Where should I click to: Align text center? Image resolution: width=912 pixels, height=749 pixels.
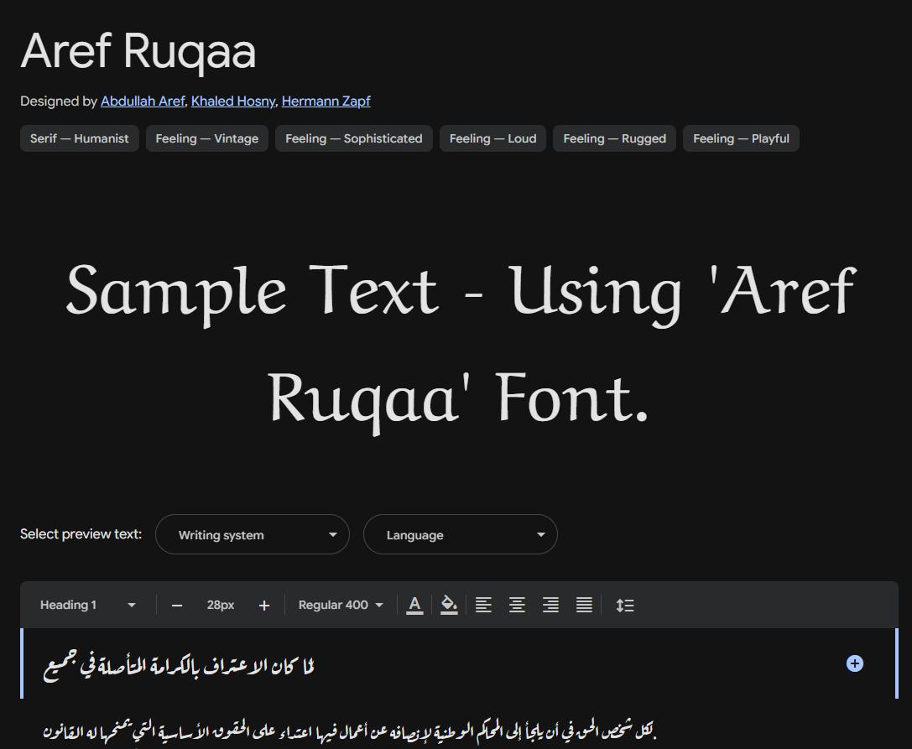[x=517, y=606]
